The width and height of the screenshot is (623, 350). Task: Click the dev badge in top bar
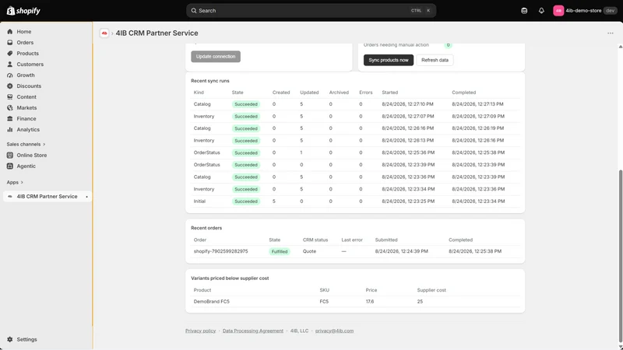611,11
